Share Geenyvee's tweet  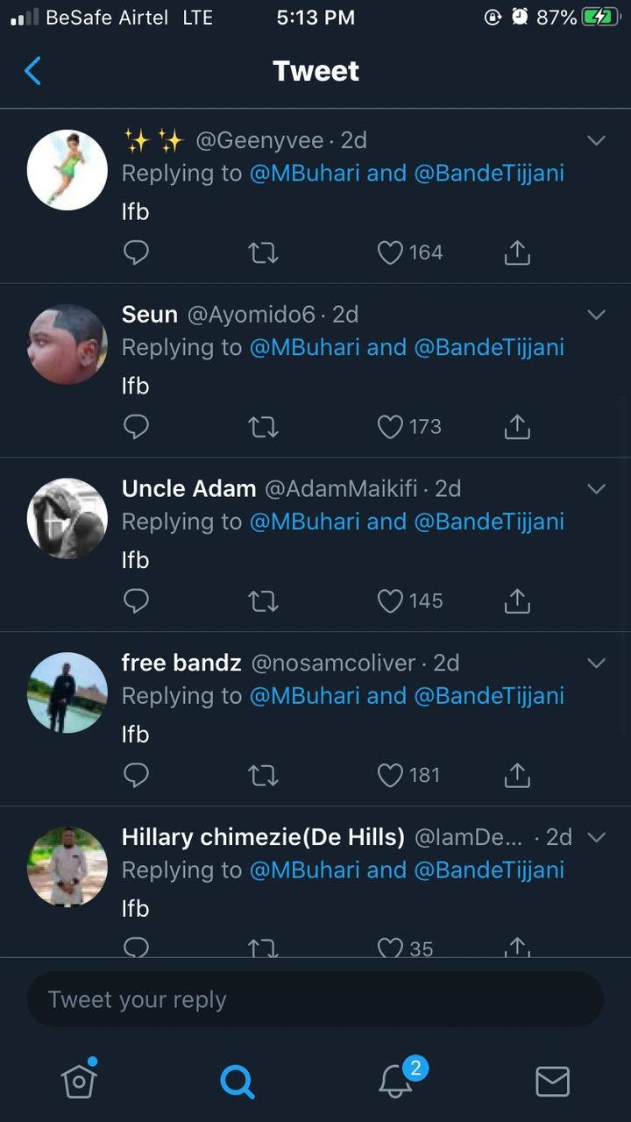[517, 253]
